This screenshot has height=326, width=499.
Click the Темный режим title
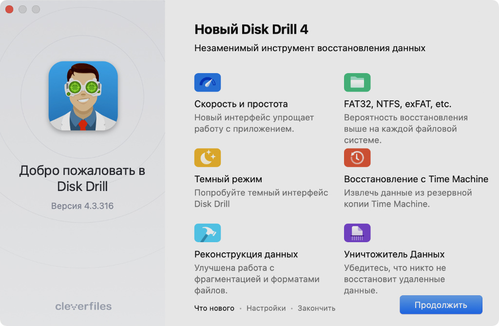[x=228, y=179]
